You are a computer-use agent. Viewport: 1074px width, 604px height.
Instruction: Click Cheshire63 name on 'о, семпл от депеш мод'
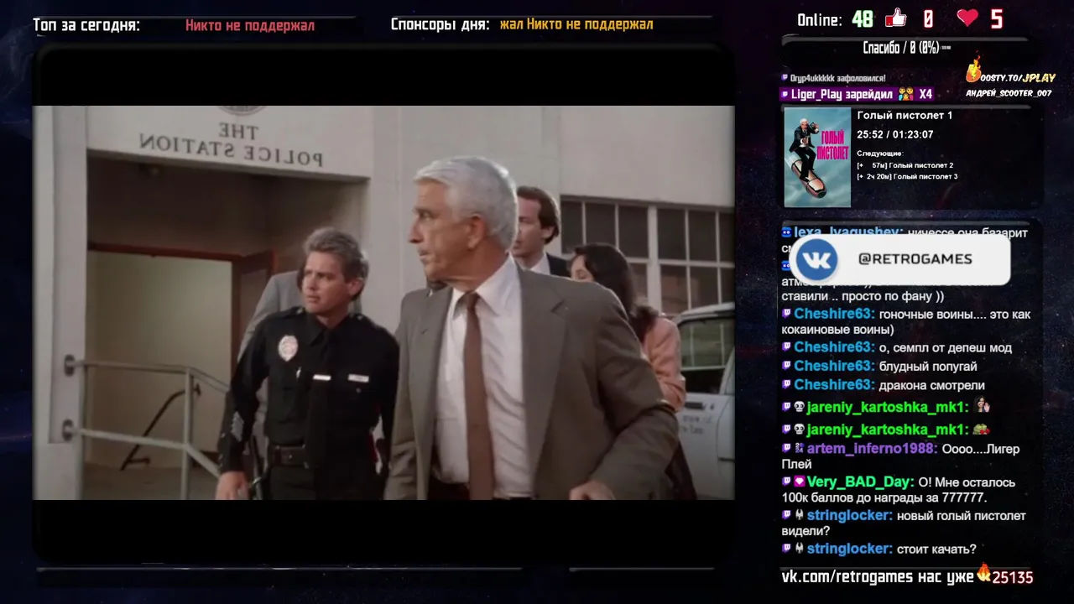tap(834, 347)
